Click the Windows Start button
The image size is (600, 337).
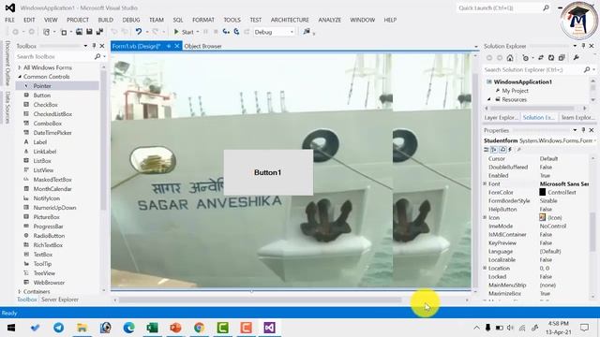coord(11,328)
